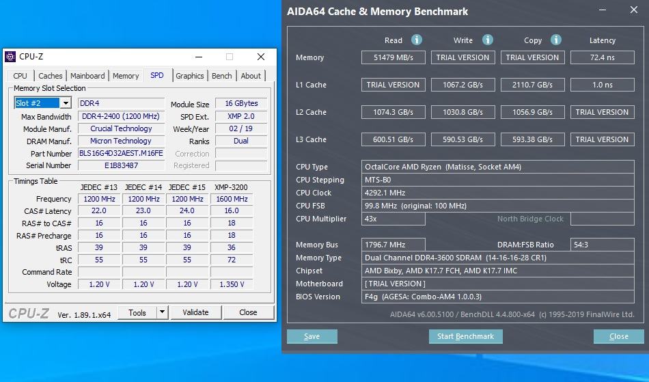649x382 pixels.
Task: Click the XMP-3200 tRC 72 cell
Action: click(x=232, y=260)
